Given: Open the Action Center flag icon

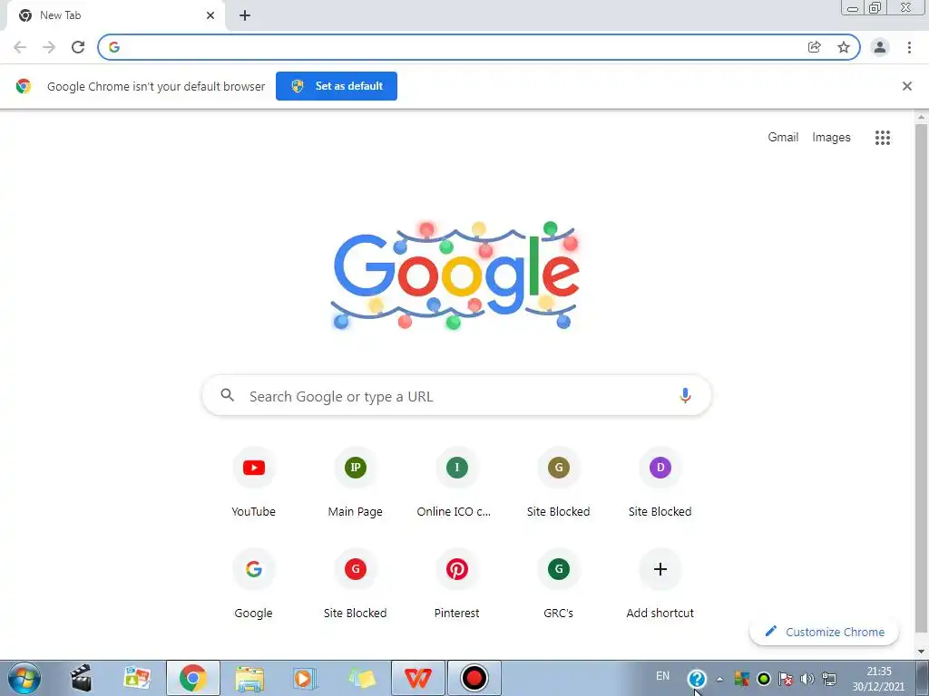Looking at the screenshot, I should (x=786, y=679).
